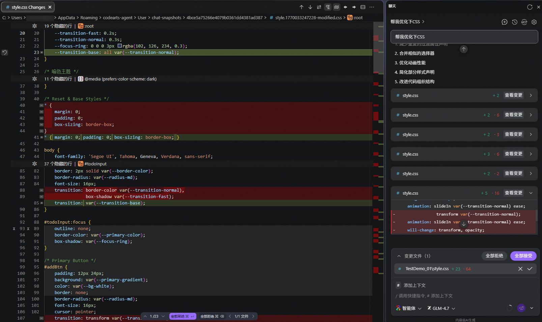
Task: Open the 智能体 mode dropdown
Action: (409, 308)
